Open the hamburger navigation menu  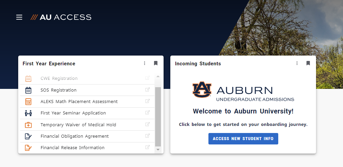19,17
